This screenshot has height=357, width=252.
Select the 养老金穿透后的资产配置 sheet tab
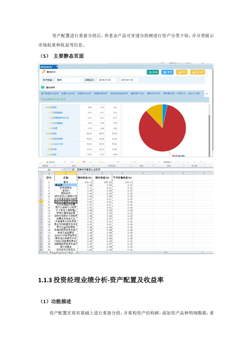tap(61, 252)
